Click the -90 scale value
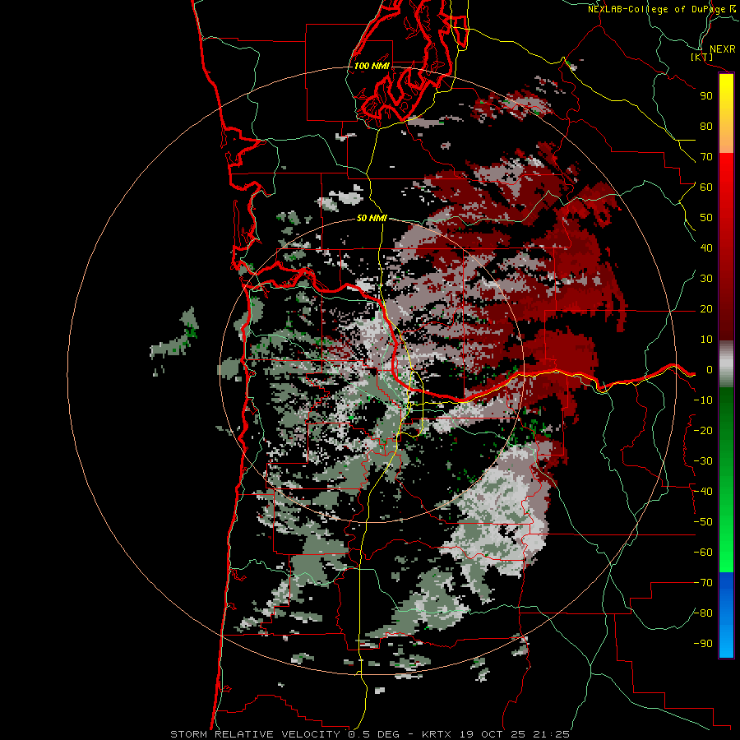Image resolution: width=740 pixels, height=740 pixels. pos(703,644)
